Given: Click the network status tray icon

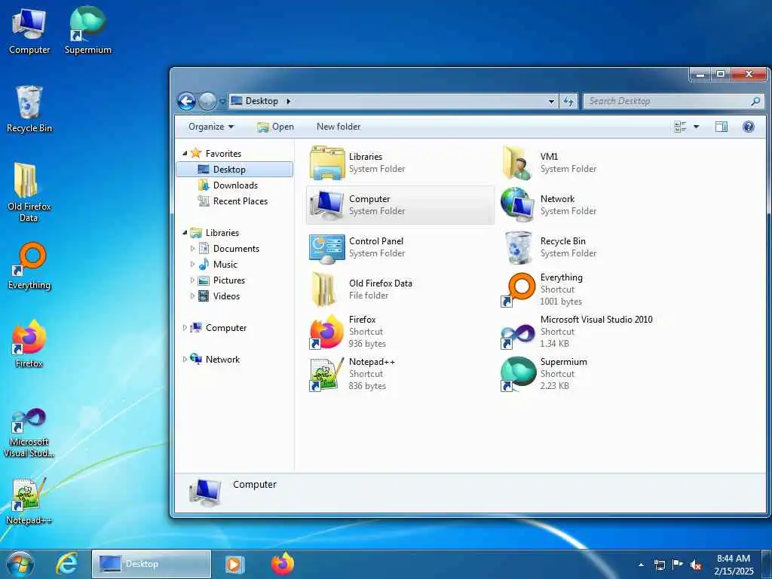Looking at the screenshot, I should [660, 565].
